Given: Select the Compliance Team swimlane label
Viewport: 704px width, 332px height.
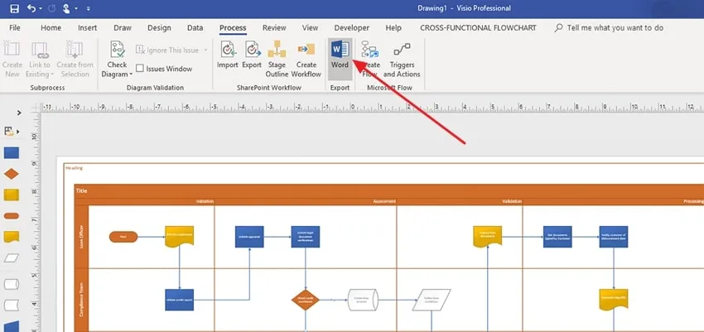Looking at the screenshot, I should pos(82,300).
